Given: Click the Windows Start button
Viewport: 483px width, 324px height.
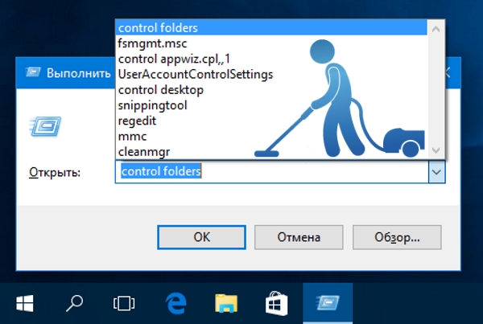Looking at the screenshot, I should (x=25, y=303).
